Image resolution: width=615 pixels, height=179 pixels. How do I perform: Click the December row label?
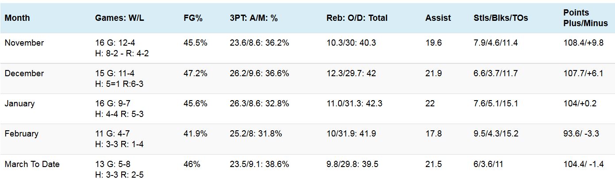pos(24,74)
